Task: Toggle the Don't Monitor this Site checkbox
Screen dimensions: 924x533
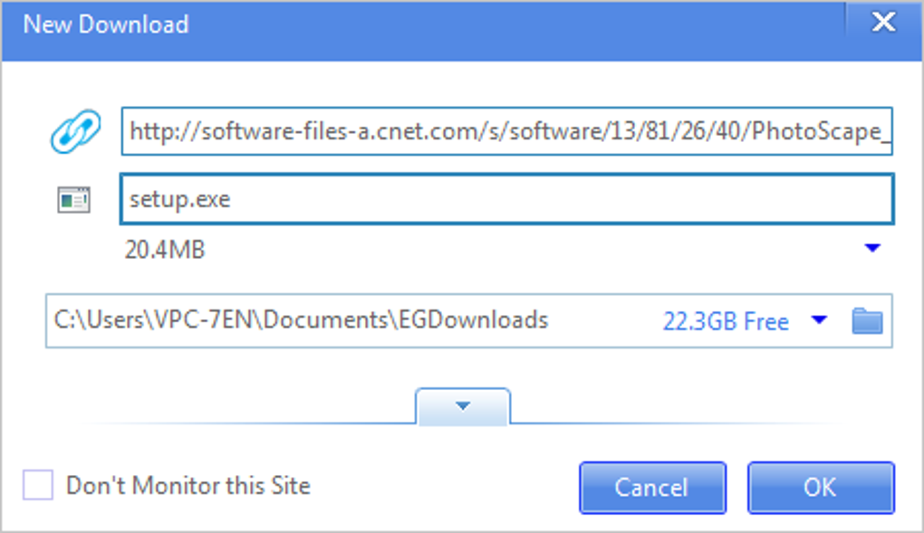Action: click(x=38, y=486)
